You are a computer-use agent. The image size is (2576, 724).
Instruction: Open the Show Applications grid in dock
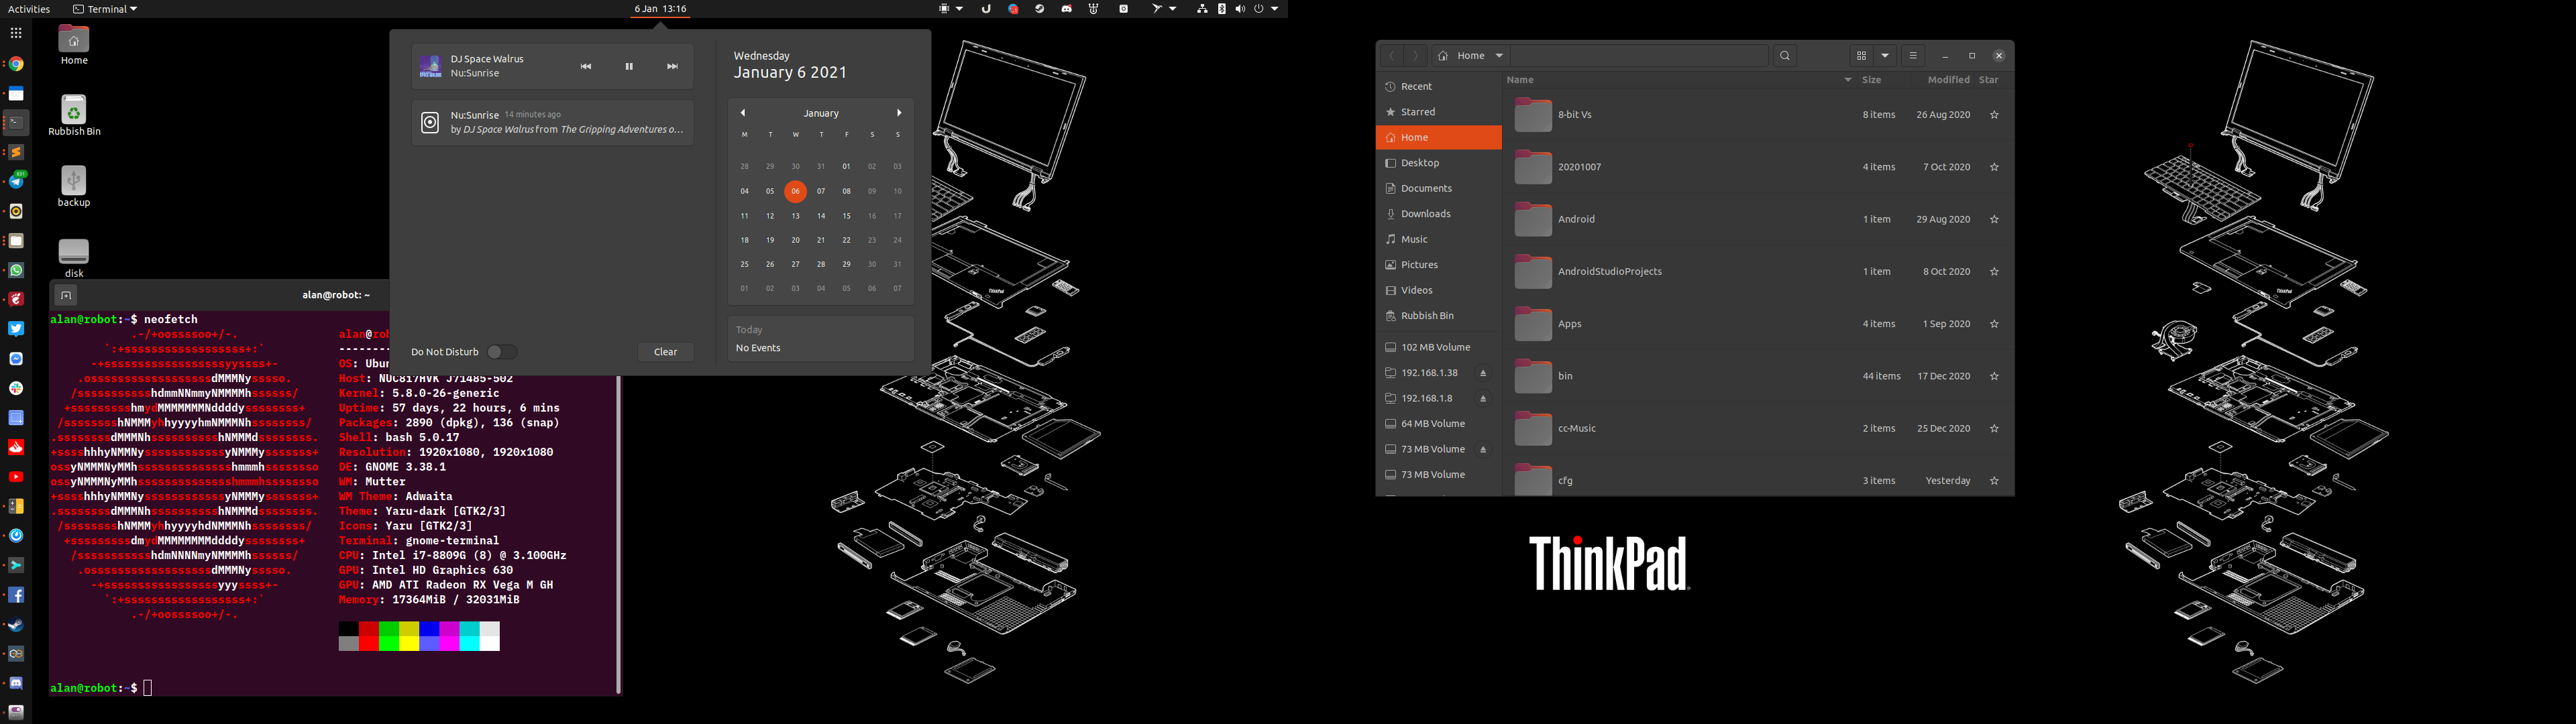[x=16, y=33]
